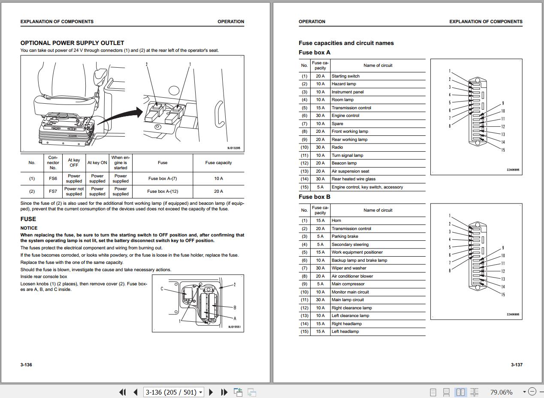Click the Parking brake circuit entry
The width and height of the screenshot is (544, 398).
[x=345, y=236]
